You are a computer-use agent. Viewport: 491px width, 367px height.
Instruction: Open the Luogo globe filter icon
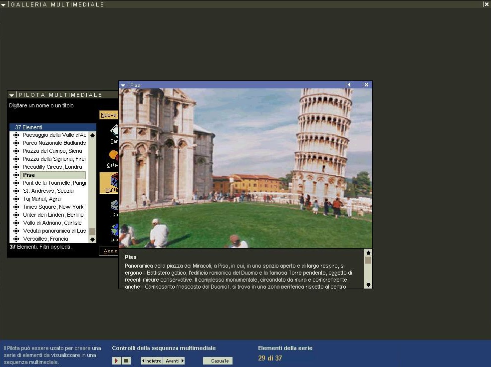pyautogui.click(x=114, y=231)
